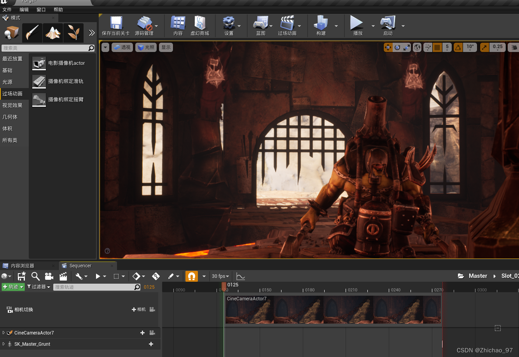This screenshot has height=357, width=519.
Task: Click the Sequencer find in content browser magnifier
Action: (x=35, y=276)
